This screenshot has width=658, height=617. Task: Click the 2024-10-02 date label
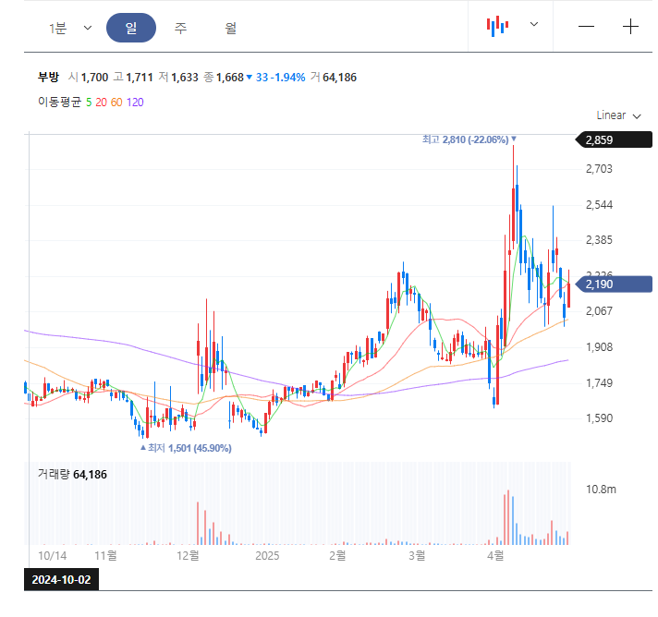(61, 580)
